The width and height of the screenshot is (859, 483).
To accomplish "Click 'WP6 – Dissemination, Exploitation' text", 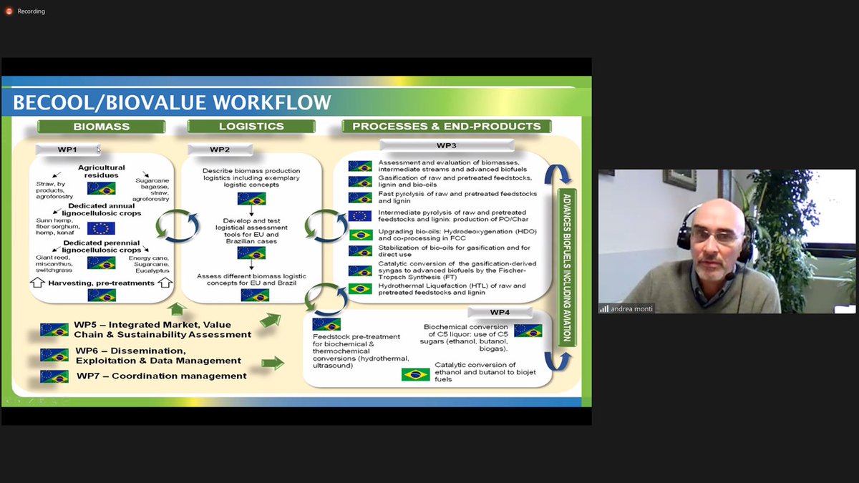I will point(157,356).
